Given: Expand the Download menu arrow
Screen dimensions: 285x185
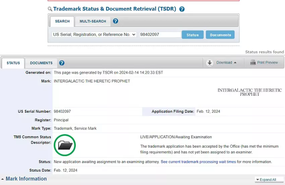Looking at the screenshot, I should tap(235, 63).
